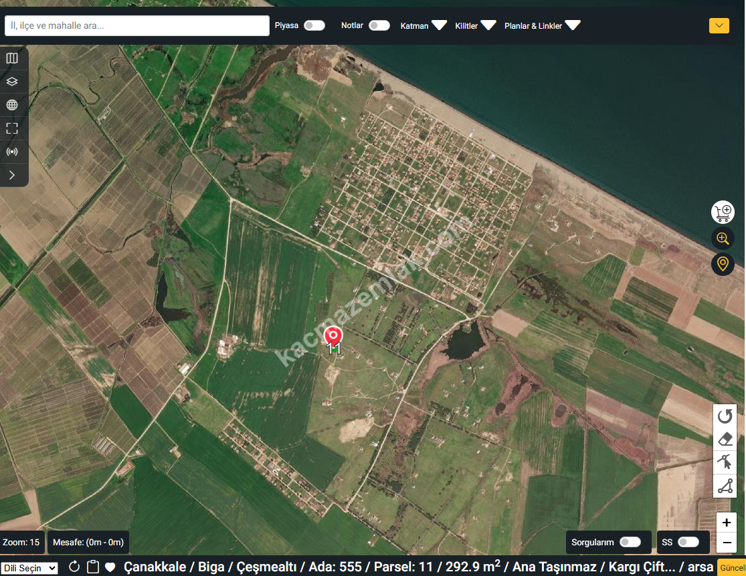Image resolution: width=746 pixels, height=576 pixels.
Task: Turn on the Sorgularım switch
Action: pos(630,542)
